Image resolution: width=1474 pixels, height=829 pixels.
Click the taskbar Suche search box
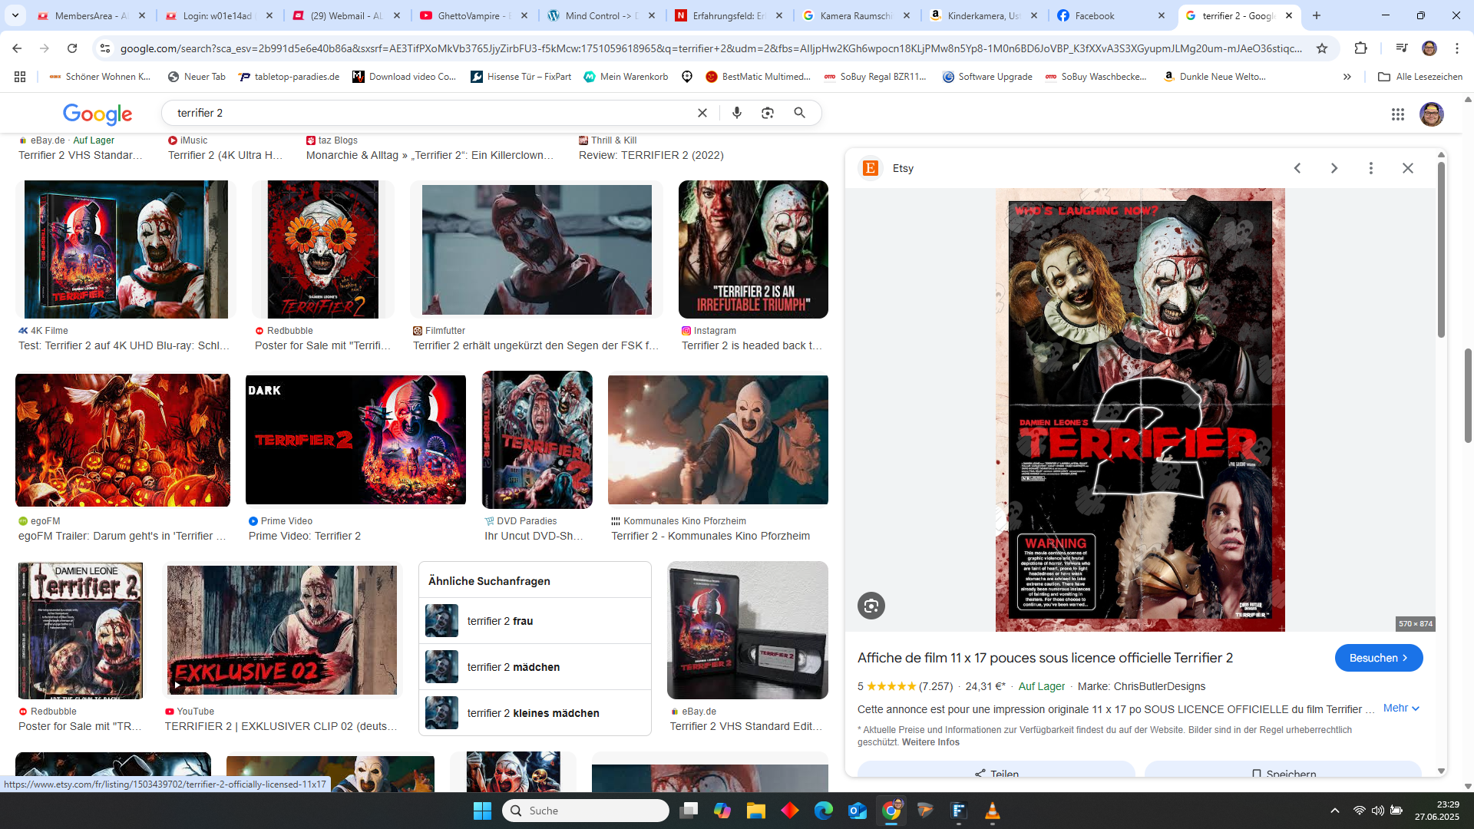click(586, 811)
